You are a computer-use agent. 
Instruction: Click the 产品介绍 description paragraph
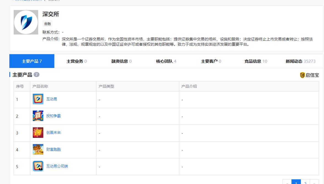click(x=187, y=42)
